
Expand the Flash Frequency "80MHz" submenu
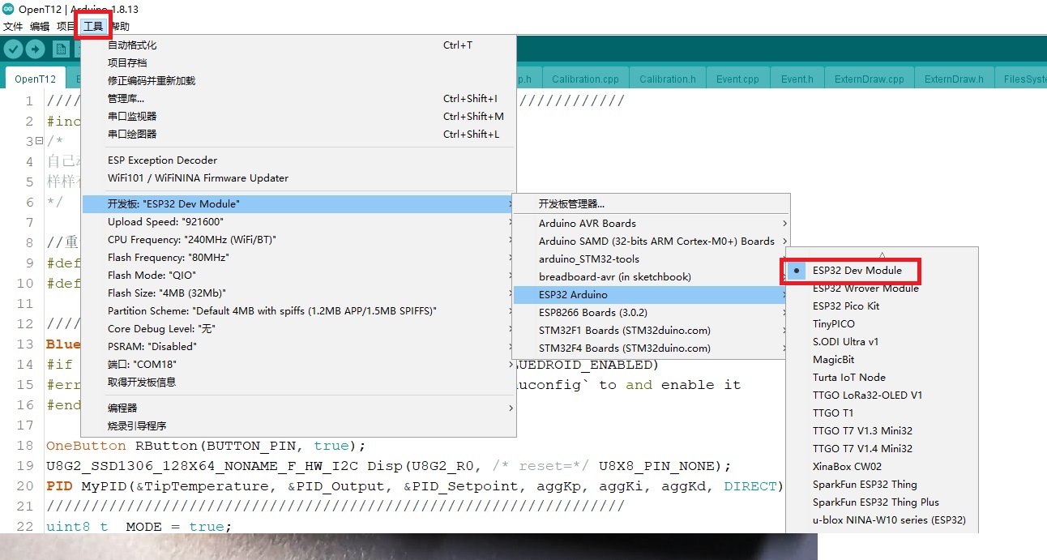298,258
